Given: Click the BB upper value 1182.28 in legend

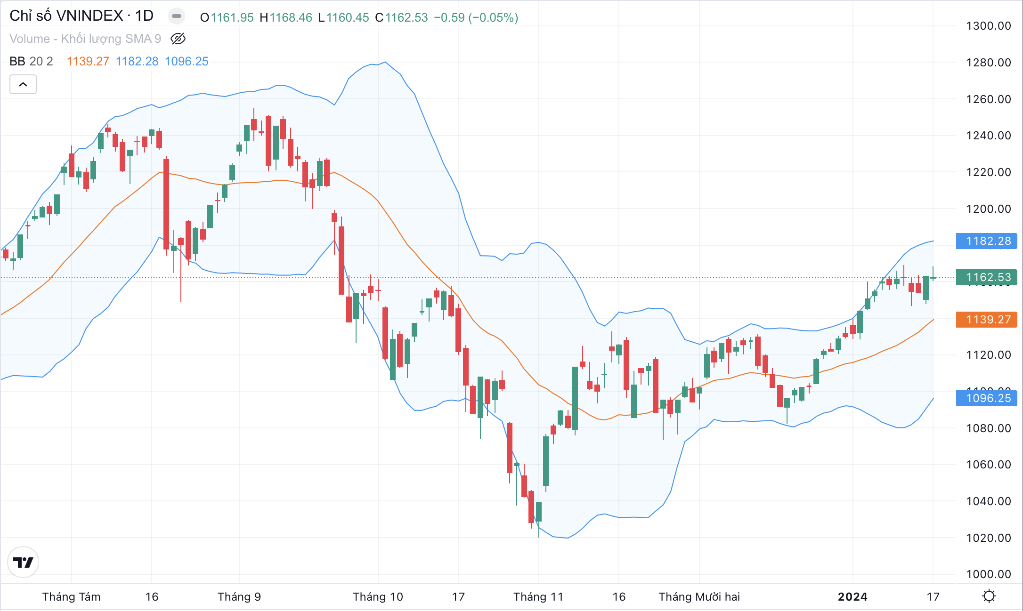Looking at the screenshot, I should tap(137, 61).
